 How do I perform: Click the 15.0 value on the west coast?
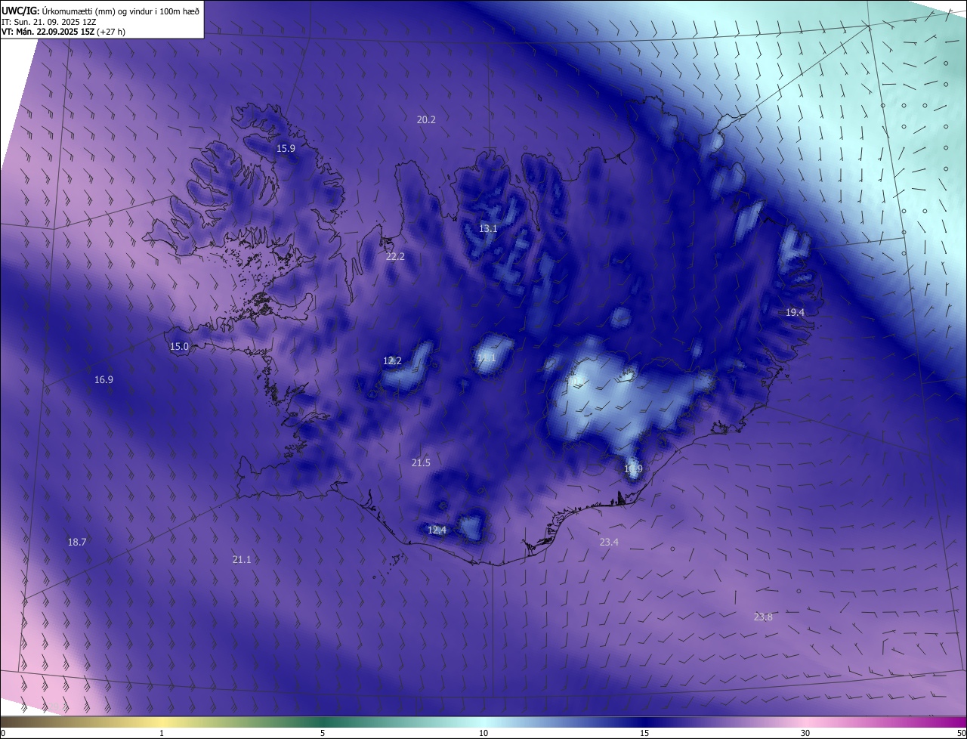tap(179, 346)
